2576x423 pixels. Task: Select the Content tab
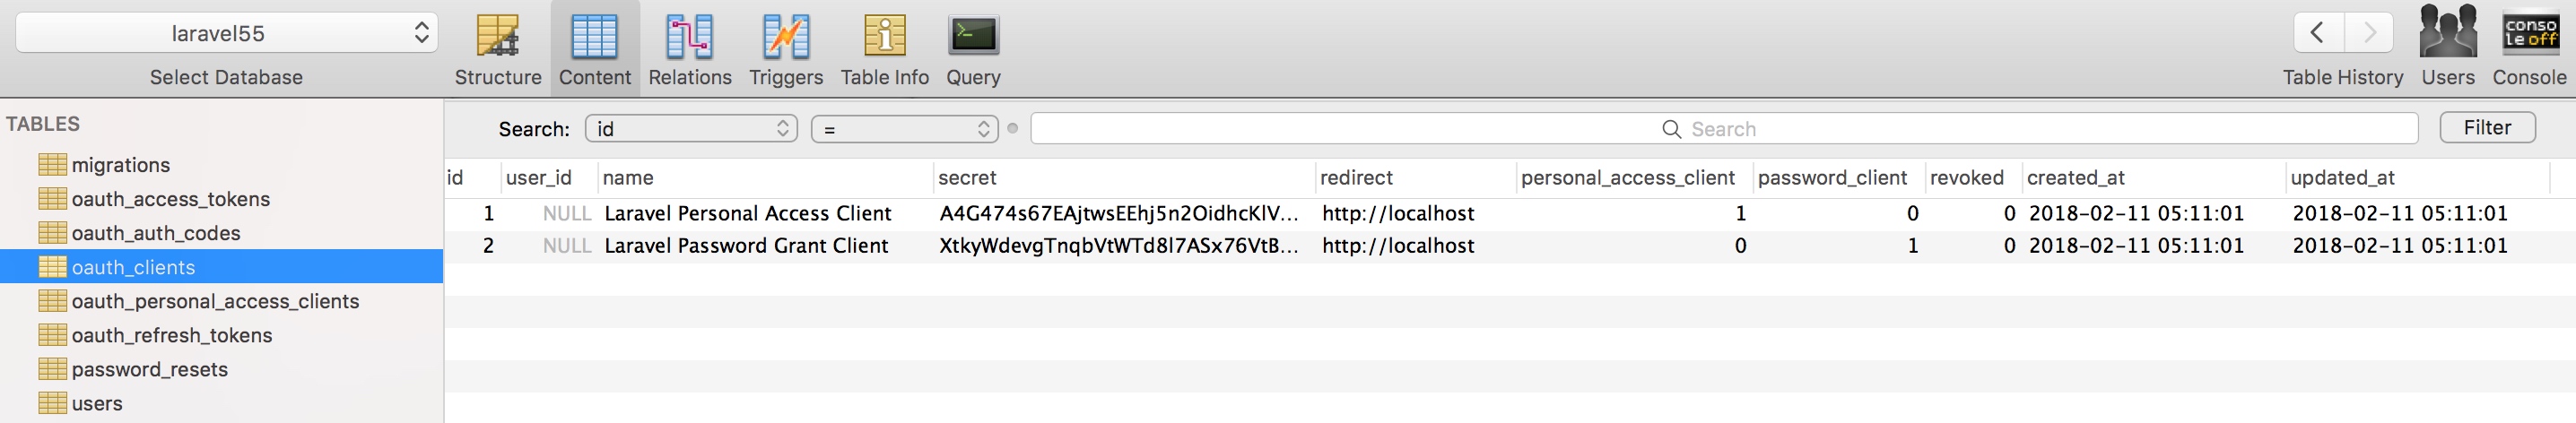[x=595, y=48]
